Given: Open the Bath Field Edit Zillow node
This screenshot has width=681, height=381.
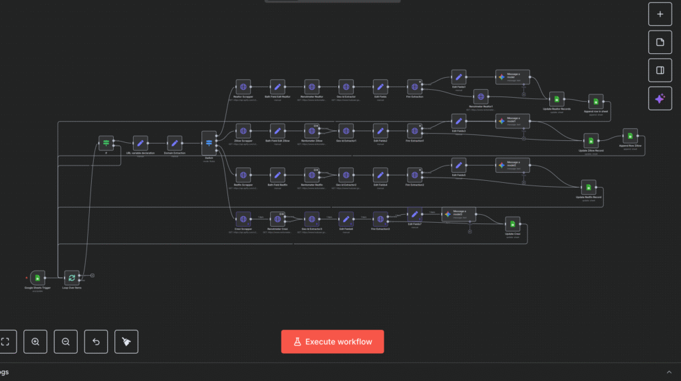Looking at the screenshot, I should 277,131.
